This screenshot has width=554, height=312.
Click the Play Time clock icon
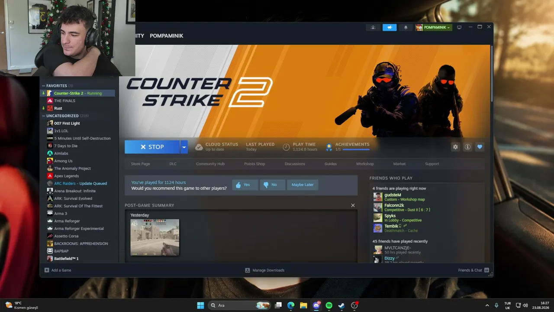click(x=286, y=147)
